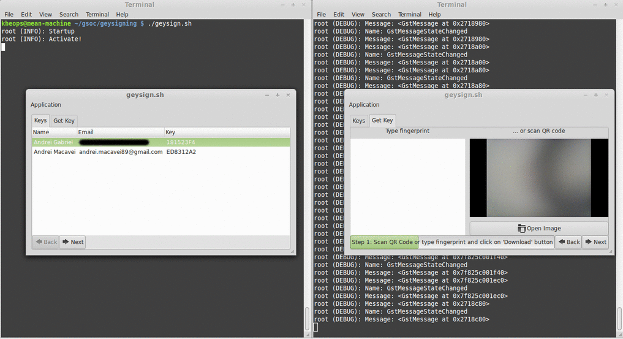Click 'root (INFO): Activate!' log line
Image resolution: width=623 pixels, height=339 pixels.
(x=42, y=39)
